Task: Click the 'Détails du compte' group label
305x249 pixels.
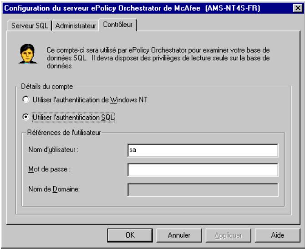Action: click(x=47, y=86)
